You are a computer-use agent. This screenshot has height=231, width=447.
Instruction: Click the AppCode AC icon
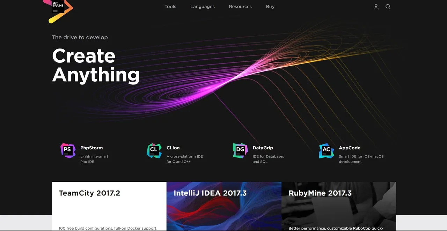327,151
